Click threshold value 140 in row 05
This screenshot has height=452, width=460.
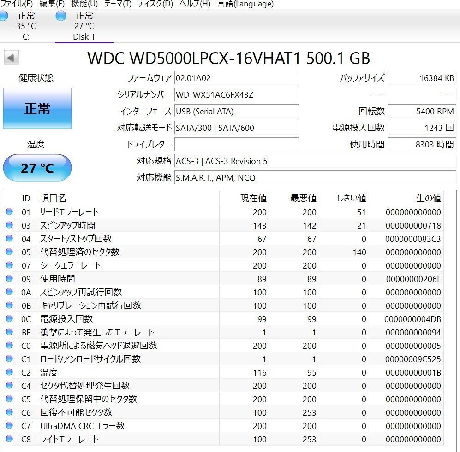359,252
